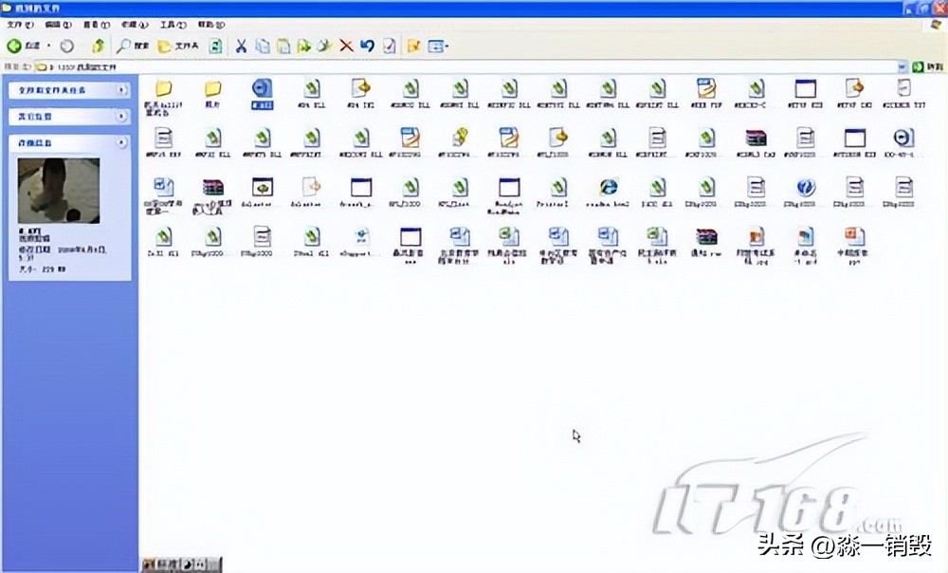The width and height of the screenshot is (948, 573).
Task: Click the Move To folder toolbar icon
Action: [x=303, y=46]
